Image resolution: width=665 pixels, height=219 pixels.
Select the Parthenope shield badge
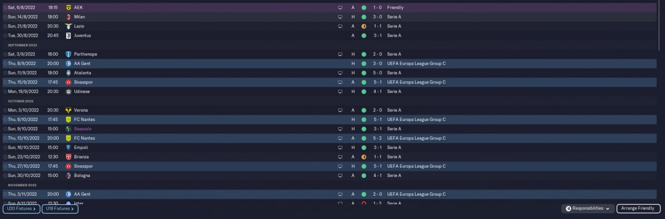click(x=69, y=54)
